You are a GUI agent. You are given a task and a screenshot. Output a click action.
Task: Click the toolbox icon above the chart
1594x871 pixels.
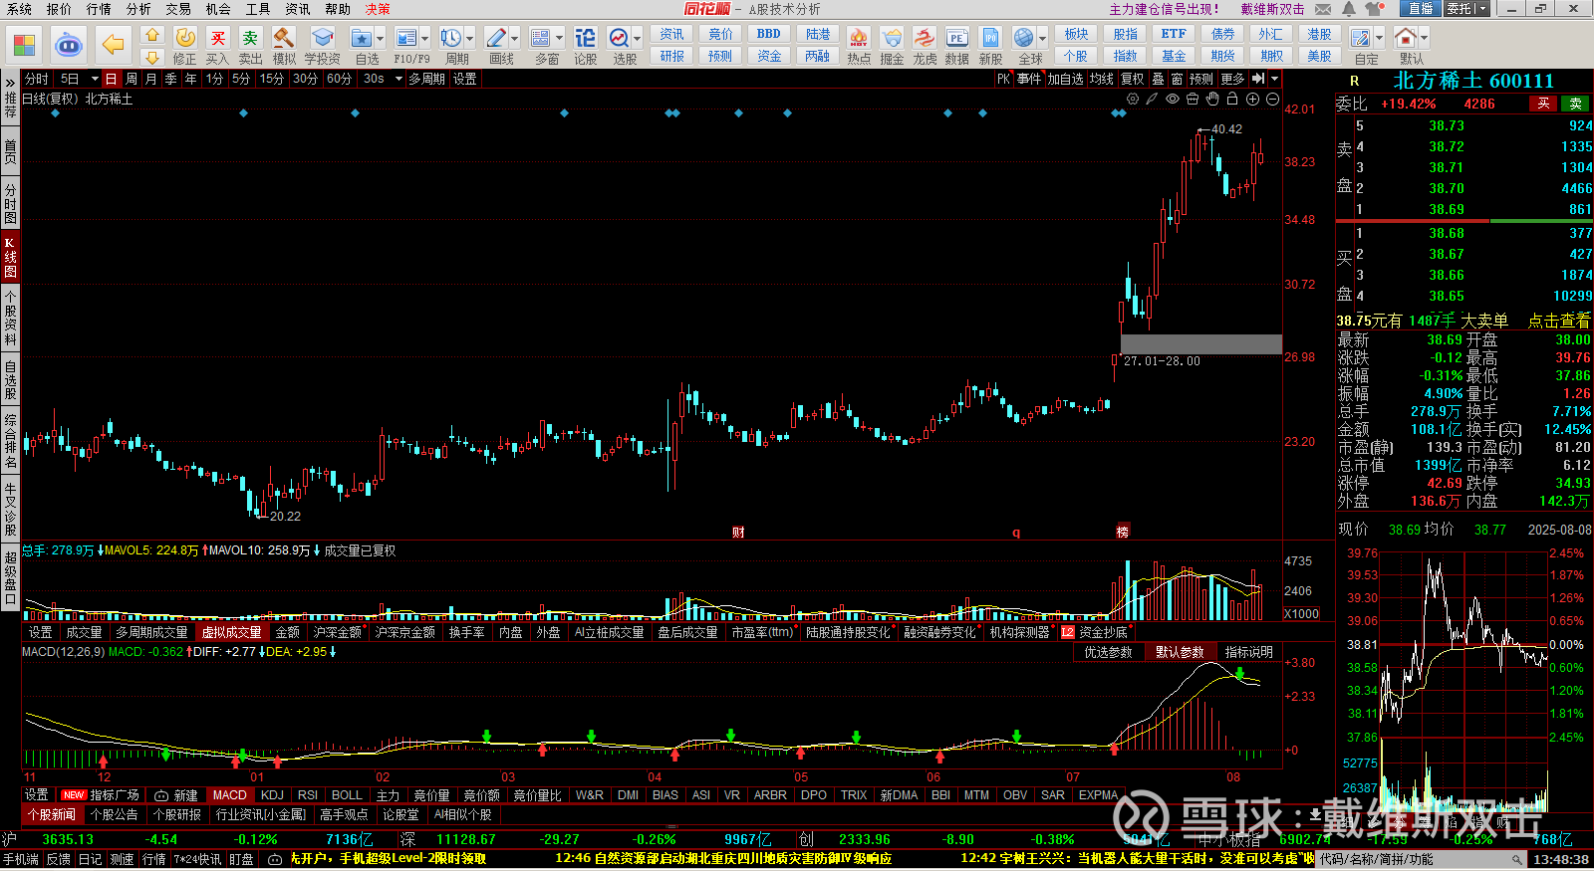pyautogui.click(x=1193, y=99)
